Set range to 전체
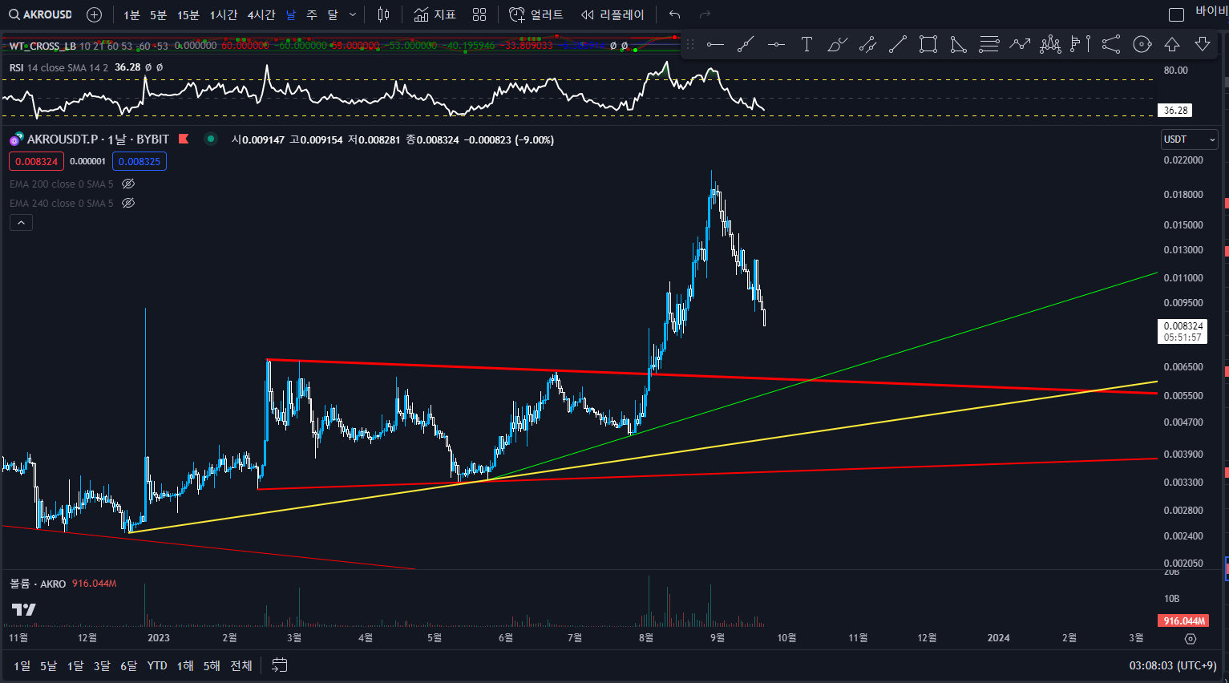Image resolution: width=1229 pixels, height=683 pixels. (241, 665)
